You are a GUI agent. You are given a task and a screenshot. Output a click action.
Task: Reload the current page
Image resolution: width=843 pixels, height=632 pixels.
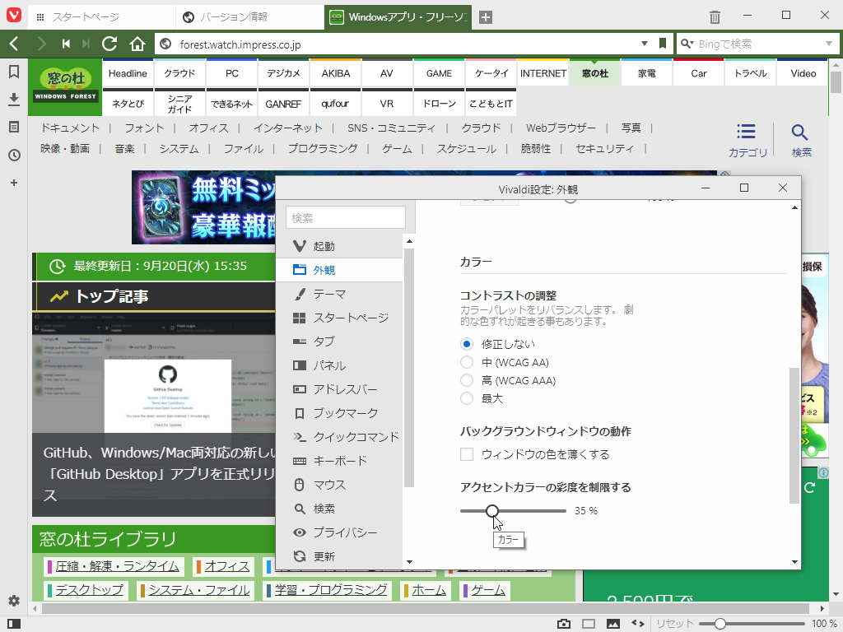pos(109,44)
